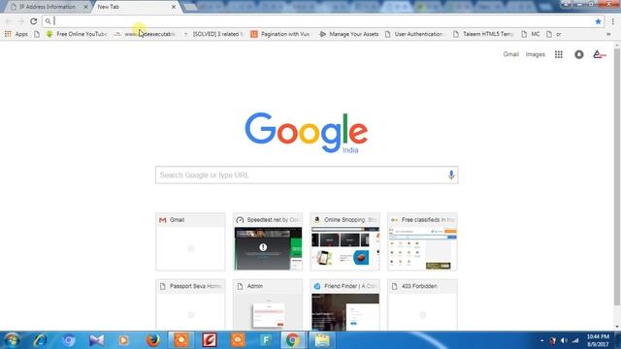The image size is (621, 349).
Task: Open Firefox from the taskbar
Action: click(x=153, y=340)
